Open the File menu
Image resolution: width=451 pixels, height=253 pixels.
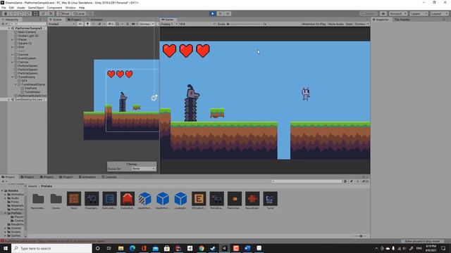click(4, 8)
